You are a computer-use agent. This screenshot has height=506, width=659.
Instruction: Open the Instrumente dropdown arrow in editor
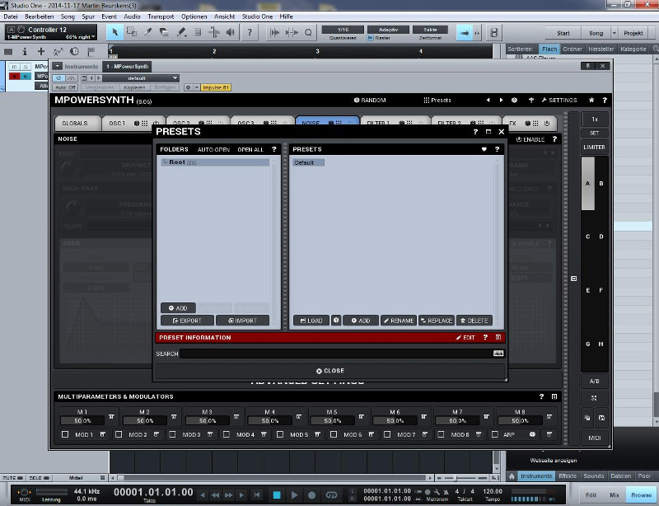click(x=57, y=66)
